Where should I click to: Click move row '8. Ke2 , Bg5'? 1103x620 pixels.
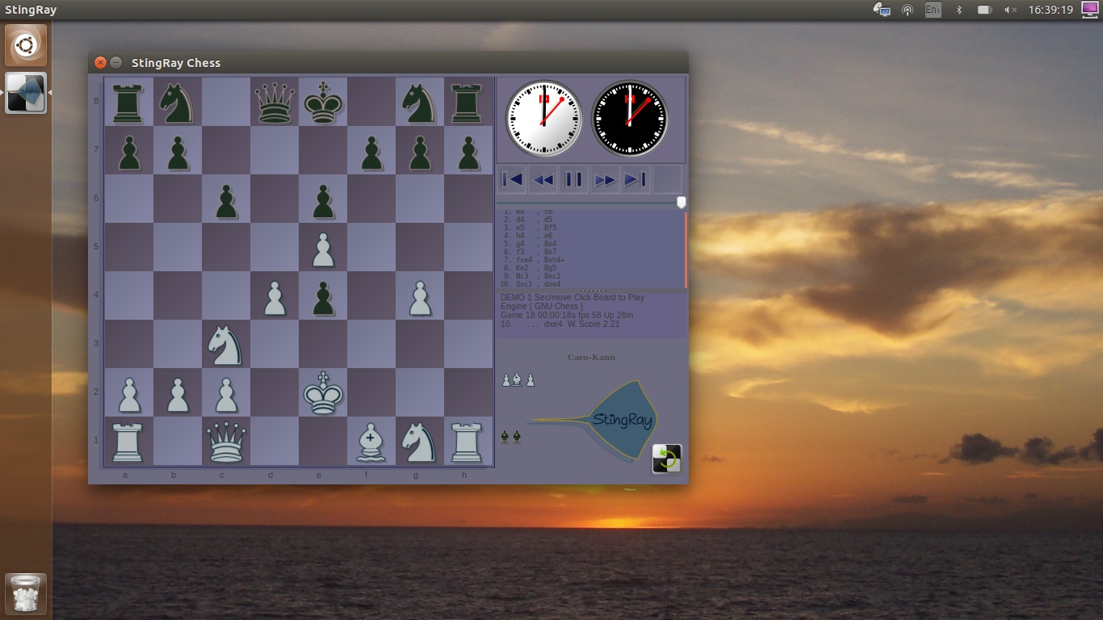[x=530, y=268]
